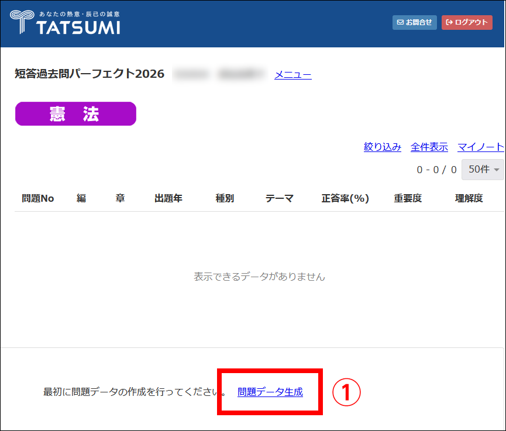Click the 章 column header
This screenshot has height=431, width=506.
click(120, 198)
